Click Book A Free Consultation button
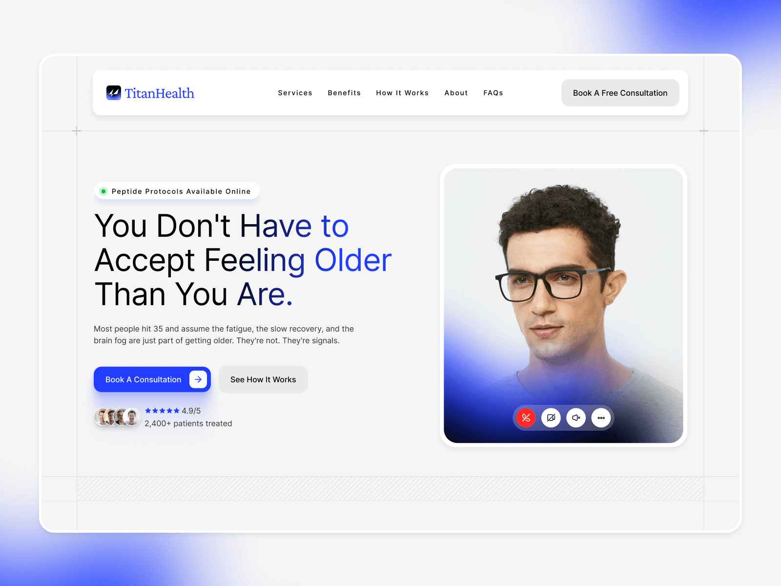The width and height of the screenshot is (781, 586). (x=620, y=93)
